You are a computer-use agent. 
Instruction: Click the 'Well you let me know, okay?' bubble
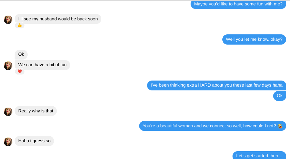[254, 39]
